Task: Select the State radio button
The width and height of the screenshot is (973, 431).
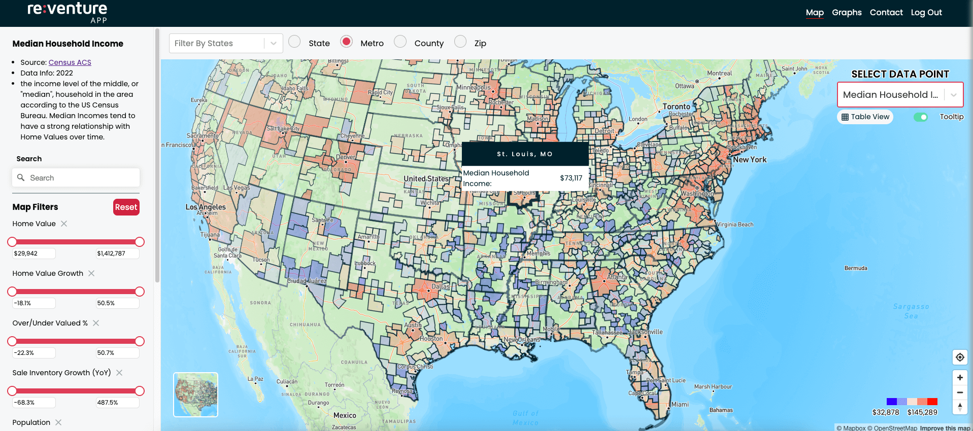Action: click(294, 42)
